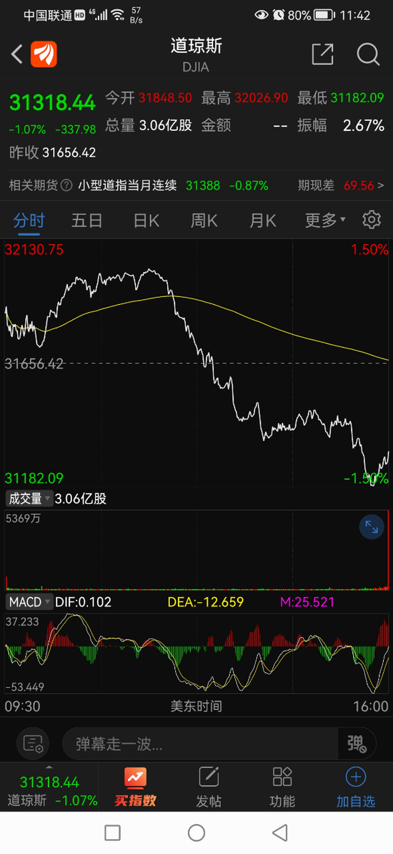
Task: Open the 成交量 indicator dropdown
Action: pyautogui.click(x=29, y=498)
